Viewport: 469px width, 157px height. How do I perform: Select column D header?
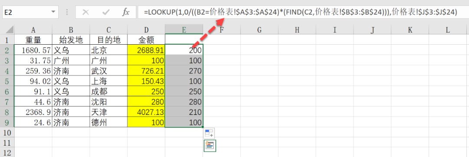[146, 29]
